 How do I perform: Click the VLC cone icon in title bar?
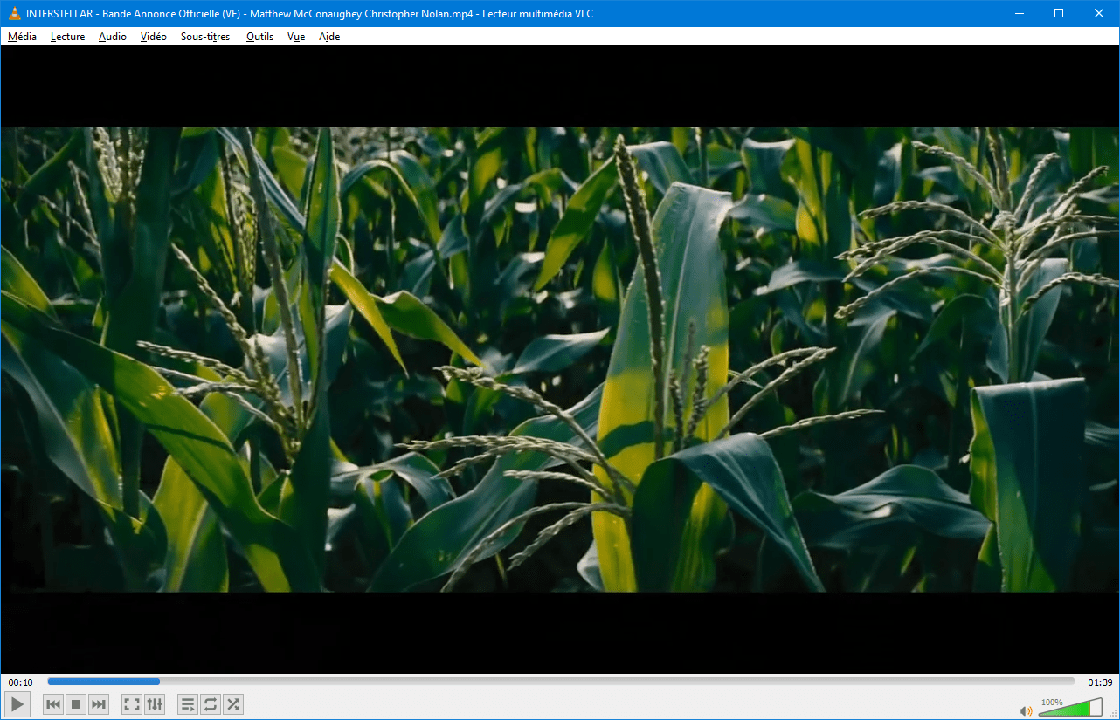coord(15,13)
